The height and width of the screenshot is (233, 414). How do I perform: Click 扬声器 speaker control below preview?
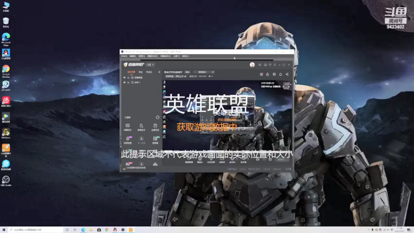click(x=243, y=161)
